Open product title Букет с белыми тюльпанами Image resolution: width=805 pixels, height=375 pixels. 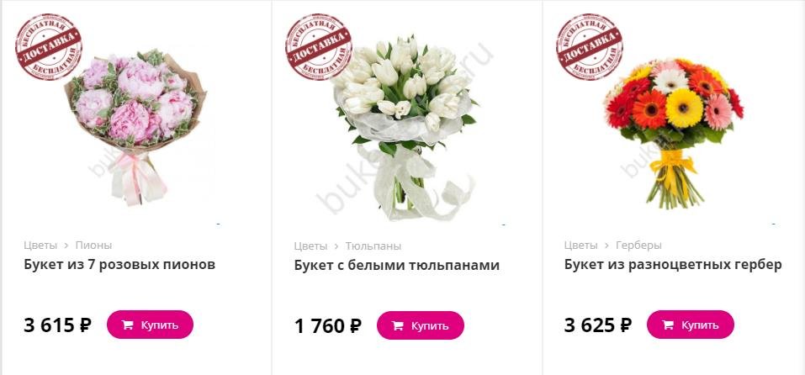click(x=397, y=265)
